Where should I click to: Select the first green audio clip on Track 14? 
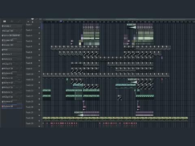47,97
